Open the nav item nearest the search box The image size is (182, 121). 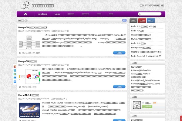[111, 14]
